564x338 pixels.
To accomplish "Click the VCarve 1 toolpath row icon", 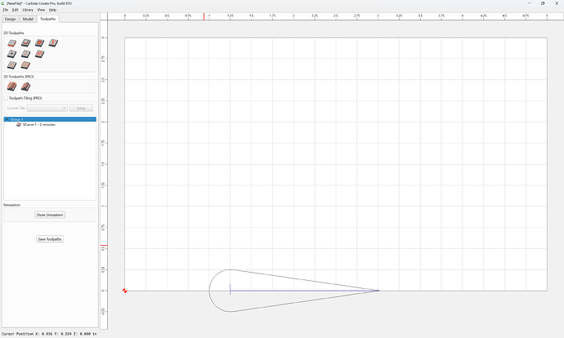I will pyautogui.click(x=19, y=125).
